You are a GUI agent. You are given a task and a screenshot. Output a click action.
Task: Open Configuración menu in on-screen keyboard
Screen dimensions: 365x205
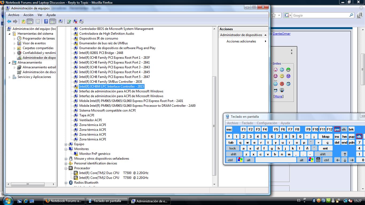267,123
